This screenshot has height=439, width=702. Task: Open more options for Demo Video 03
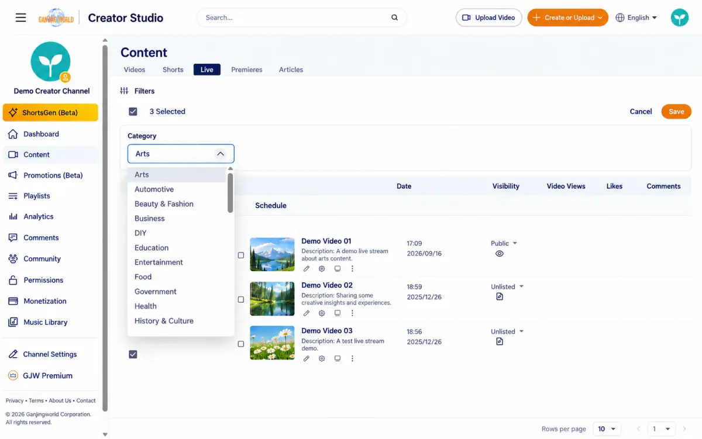(x=352, y=358)
